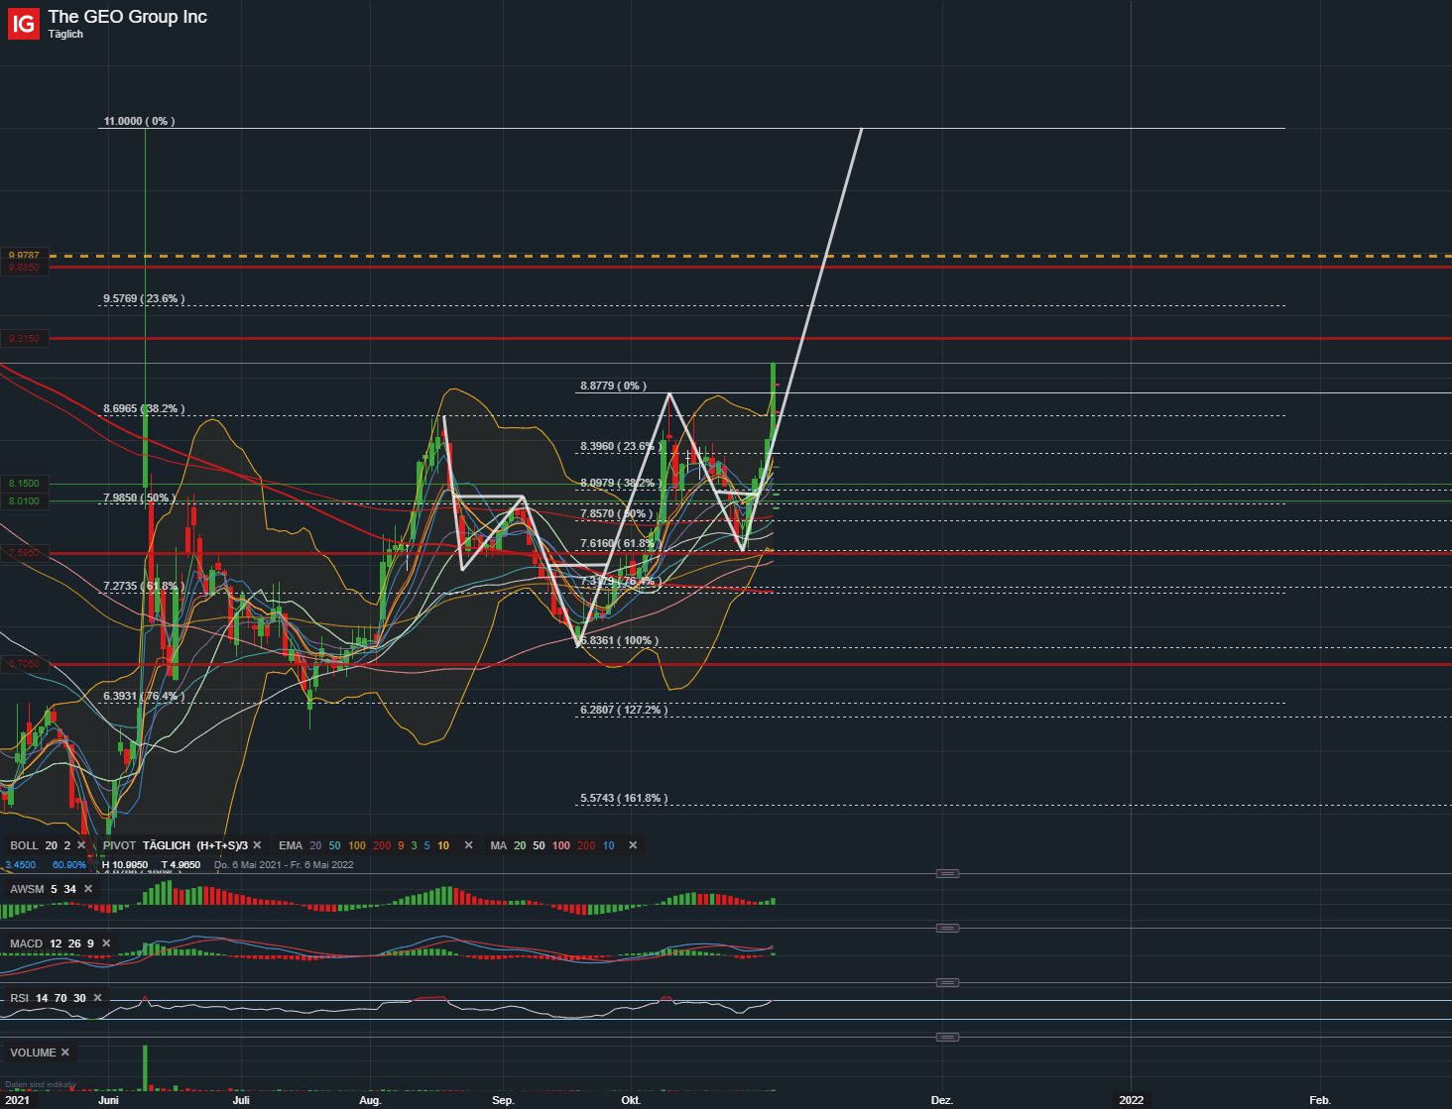
Task: Open MACD indicator settings via its label
Action: (x=27, y=943)
